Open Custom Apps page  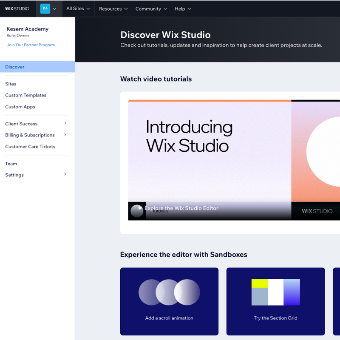20,107
